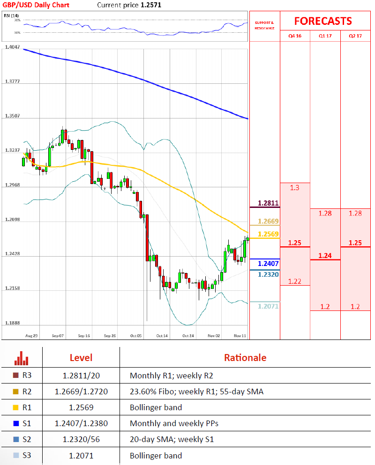The height and width of the screenshot is (465, 375).
Task: Click the Q4 16 high forecast 1.3
Action: pyautogui.click(x=294, y=188)
